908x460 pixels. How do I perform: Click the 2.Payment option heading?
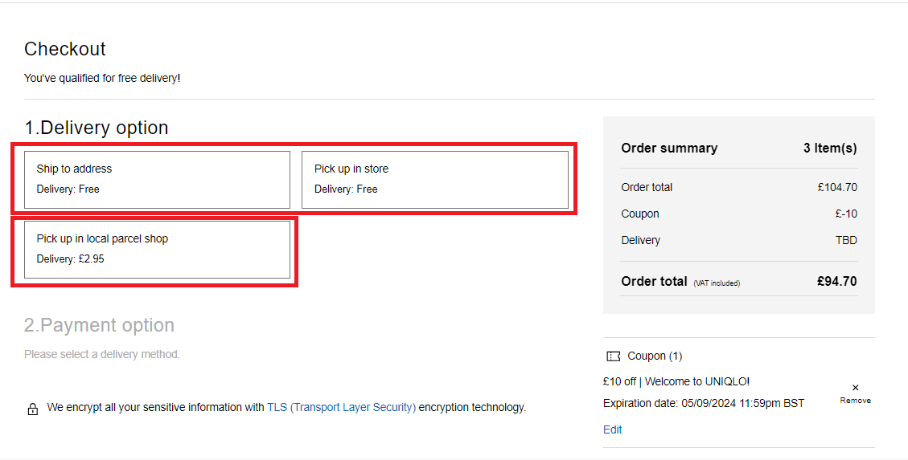click(x=99, y=325)
